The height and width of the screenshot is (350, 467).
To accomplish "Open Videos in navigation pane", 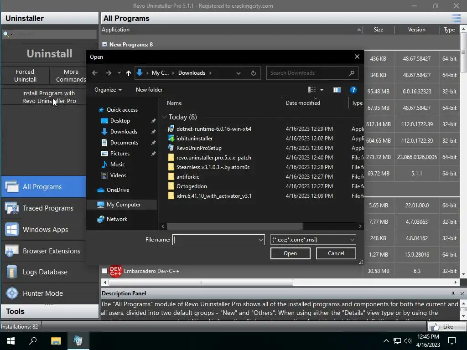I will click(118, 175).
